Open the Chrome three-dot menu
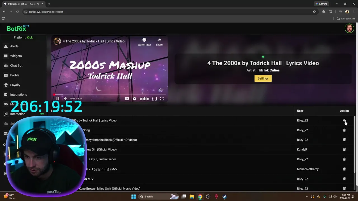This screenshot has width=358, height=201. pyautogui.click(x=354, y=12)
